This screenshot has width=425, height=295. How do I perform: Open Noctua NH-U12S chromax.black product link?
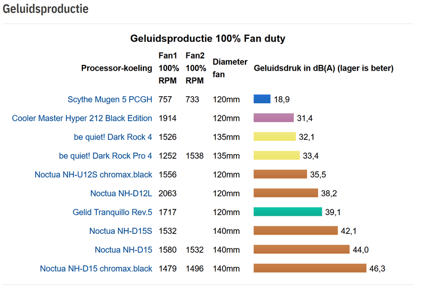pos(93,174)
